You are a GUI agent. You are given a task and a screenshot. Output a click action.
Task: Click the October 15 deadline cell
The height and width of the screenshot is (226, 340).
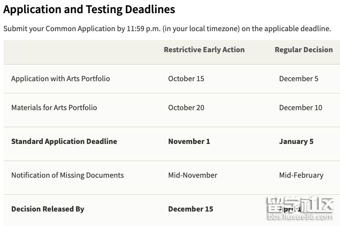click(x=186, y=79)
